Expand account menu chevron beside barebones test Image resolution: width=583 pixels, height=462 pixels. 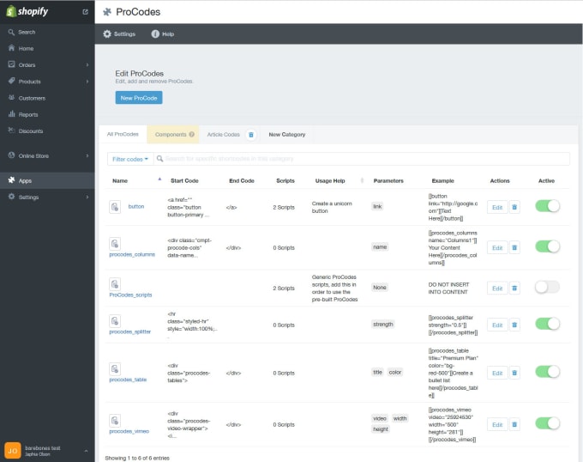(x=87, y=451)
